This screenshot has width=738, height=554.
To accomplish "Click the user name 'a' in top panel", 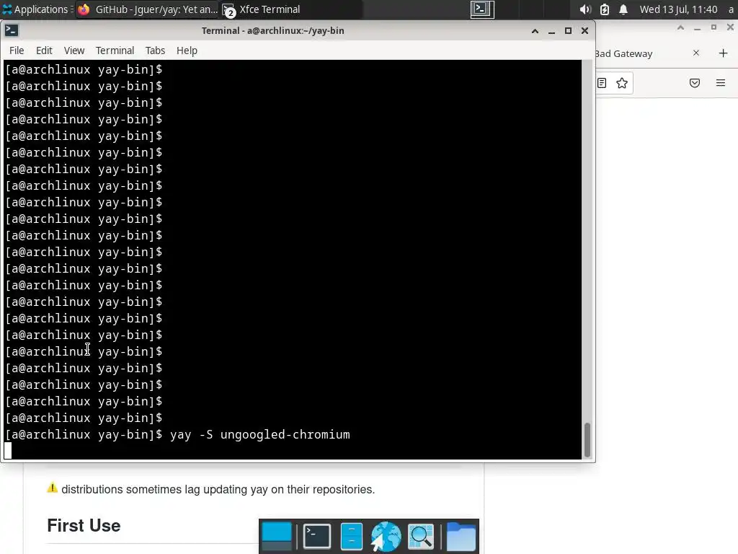I will click(x=731, y=9).
